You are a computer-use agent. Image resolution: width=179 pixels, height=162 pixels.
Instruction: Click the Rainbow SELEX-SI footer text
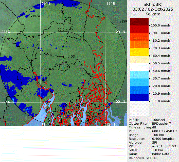point(143,158)
